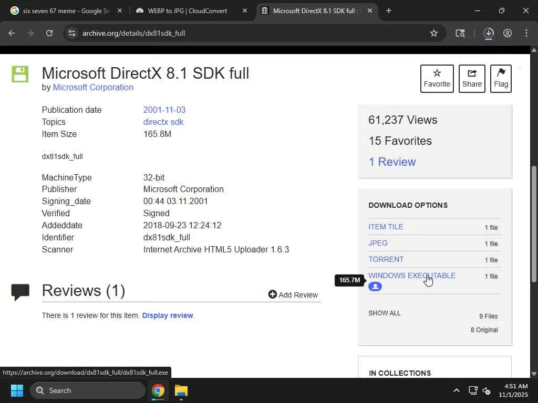Open a new browser tab
Viewport: 538px width, 403px height.
[x=389, y=11]
